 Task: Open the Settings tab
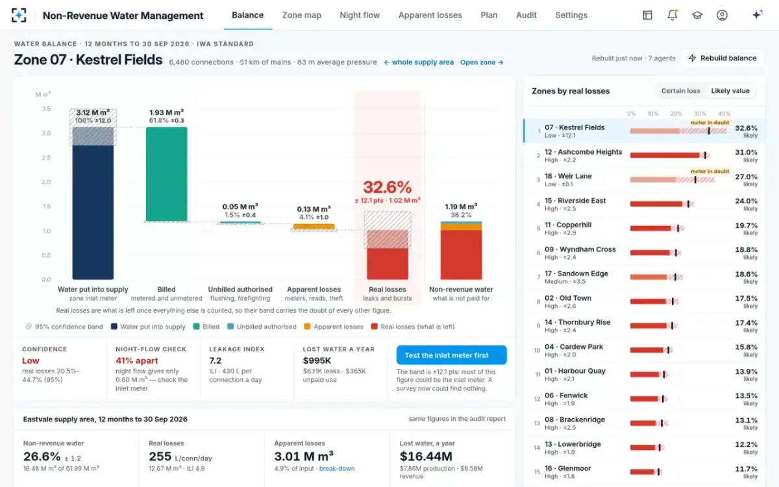coord(571,15)
